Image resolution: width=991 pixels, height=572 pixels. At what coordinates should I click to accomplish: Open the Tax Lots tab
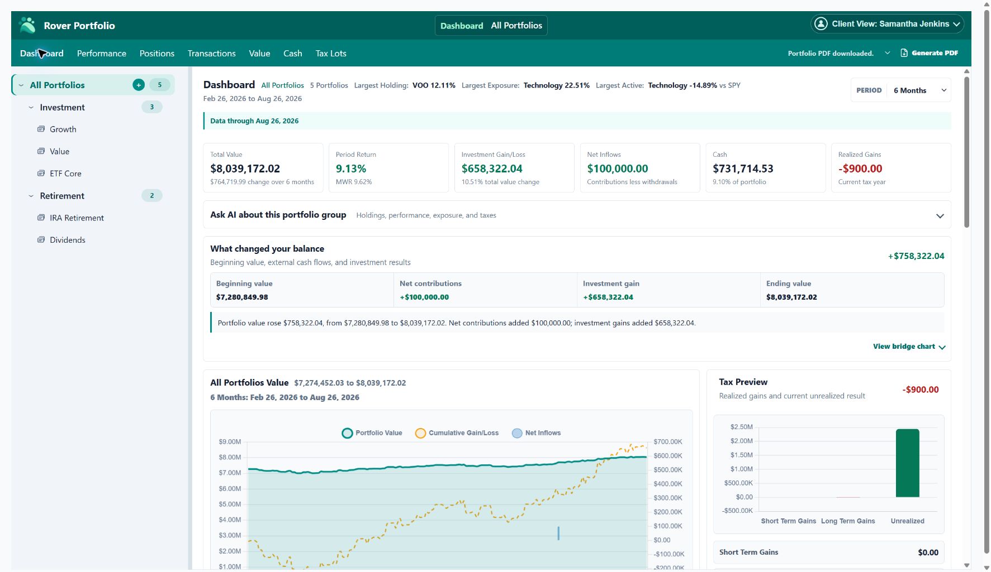[x=331, y=54]
